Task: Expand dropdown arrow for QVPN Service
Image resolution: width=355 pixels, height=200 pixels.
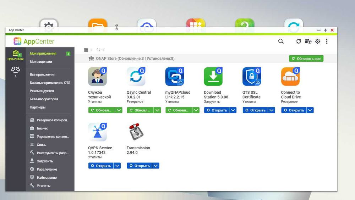Action: click(x=117, y=166)
